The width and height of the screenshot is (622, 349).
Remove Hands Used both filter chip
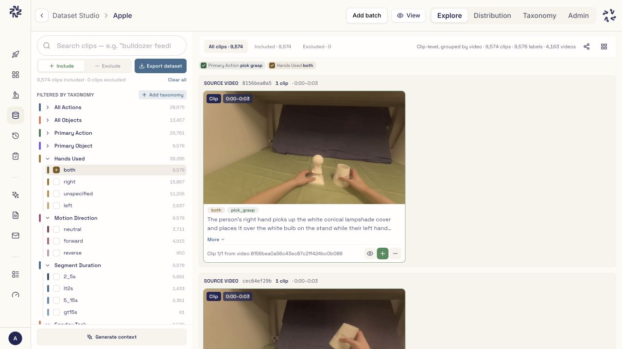pyautogui.click(x=292, y=65)
